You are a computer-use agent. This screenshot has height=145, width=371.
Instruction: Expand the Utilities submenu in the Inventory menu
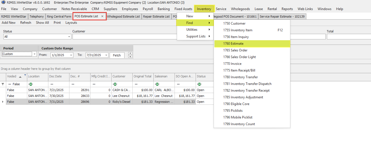(195, 30)
